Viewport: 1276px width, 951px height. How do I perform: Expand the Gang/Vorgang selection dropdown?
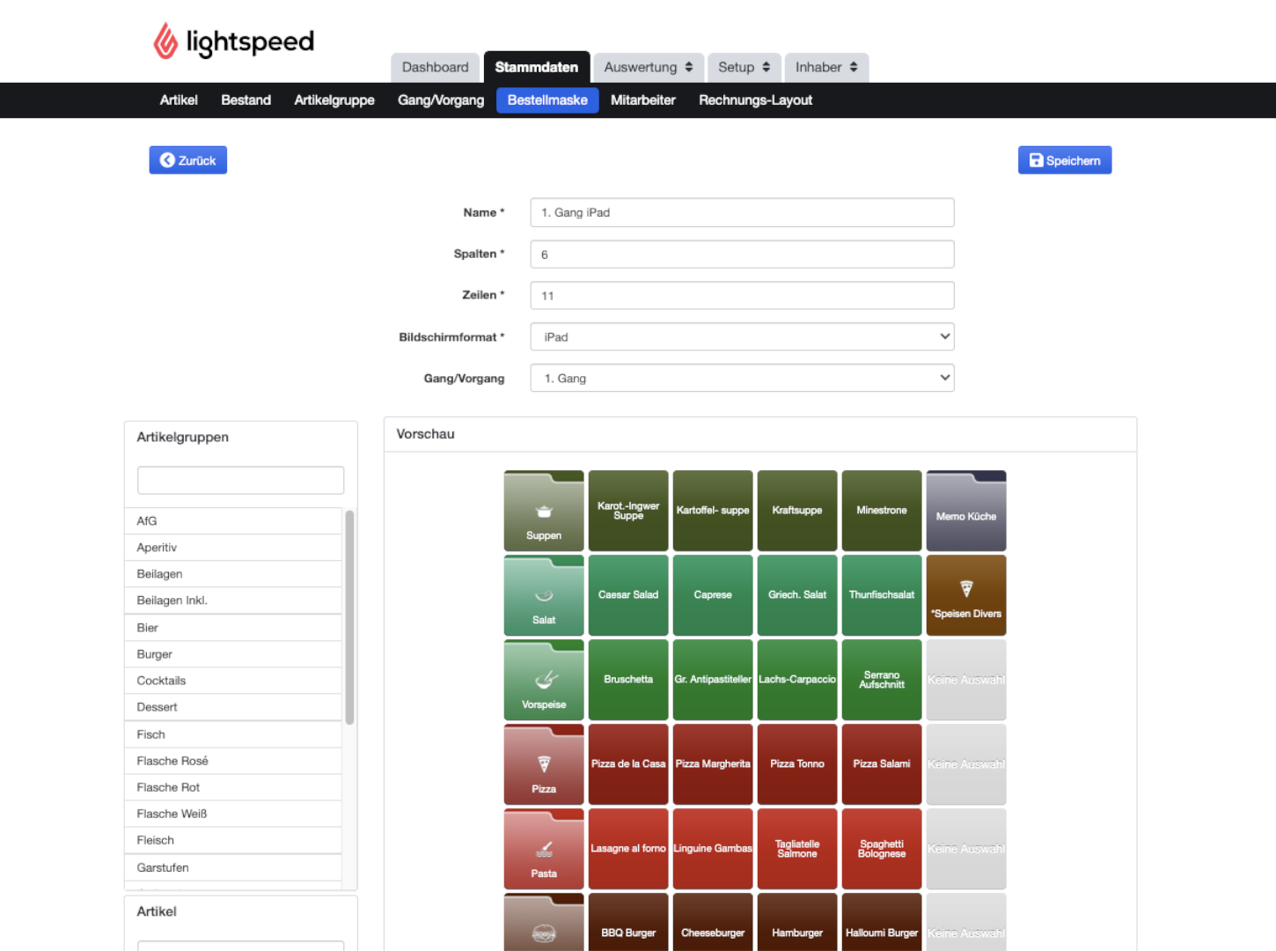(742, 379)
